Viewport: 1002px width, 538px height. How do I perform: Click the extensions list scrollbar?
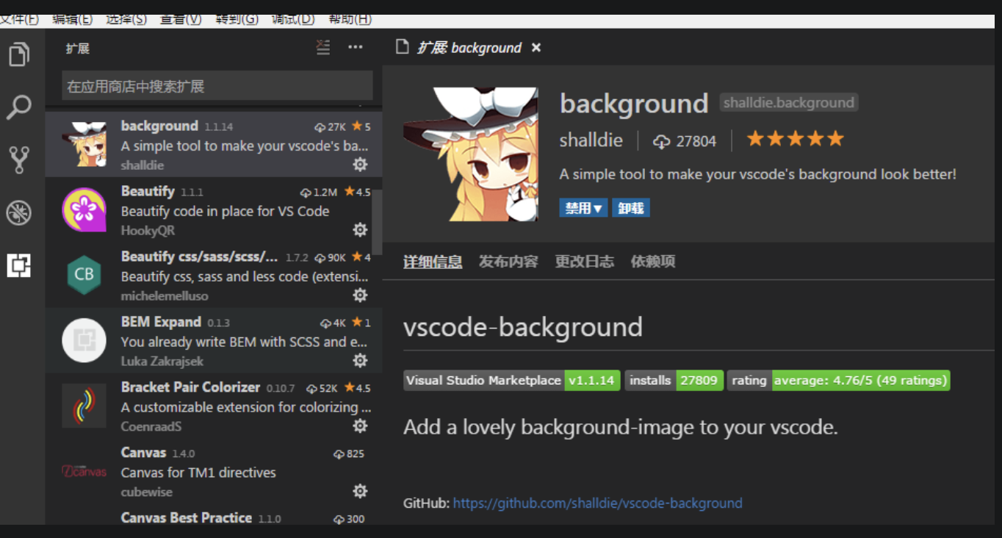coord(377,220)
